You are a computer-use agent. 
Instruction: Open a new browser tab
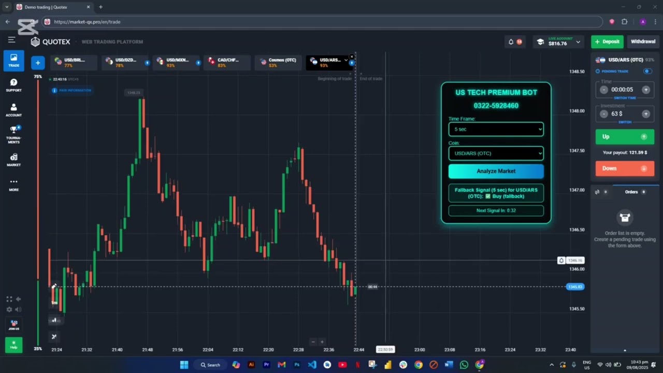pos(100,7)
